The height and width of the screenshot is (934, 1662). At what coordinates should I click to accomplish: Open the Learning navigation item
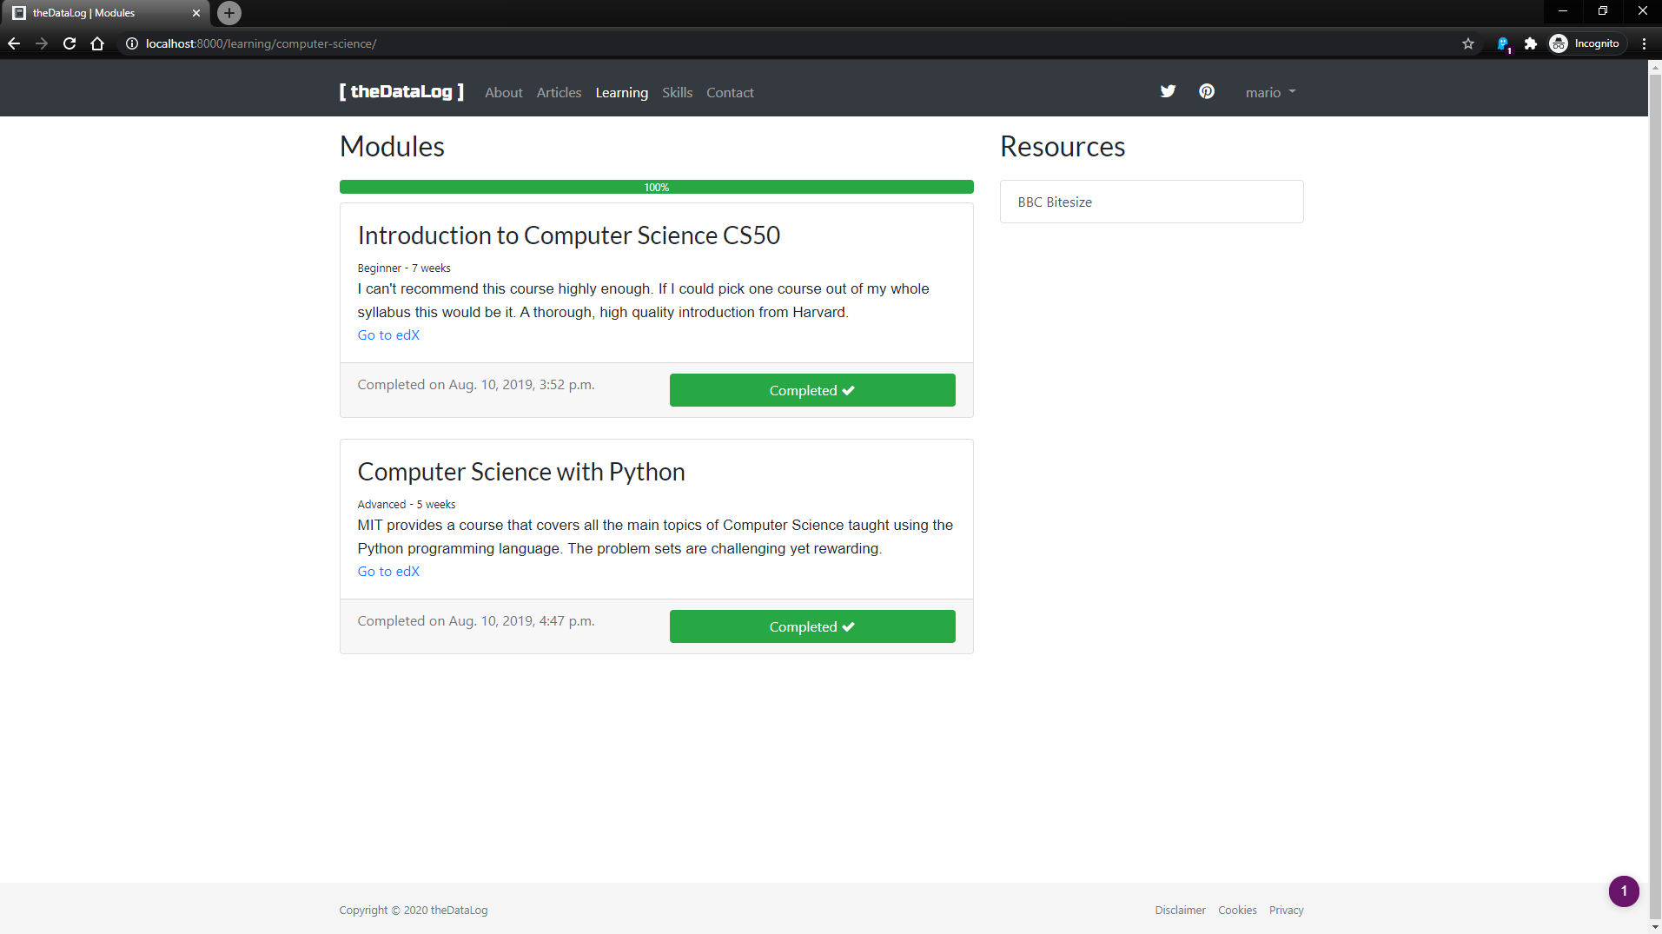click(621, 92)
